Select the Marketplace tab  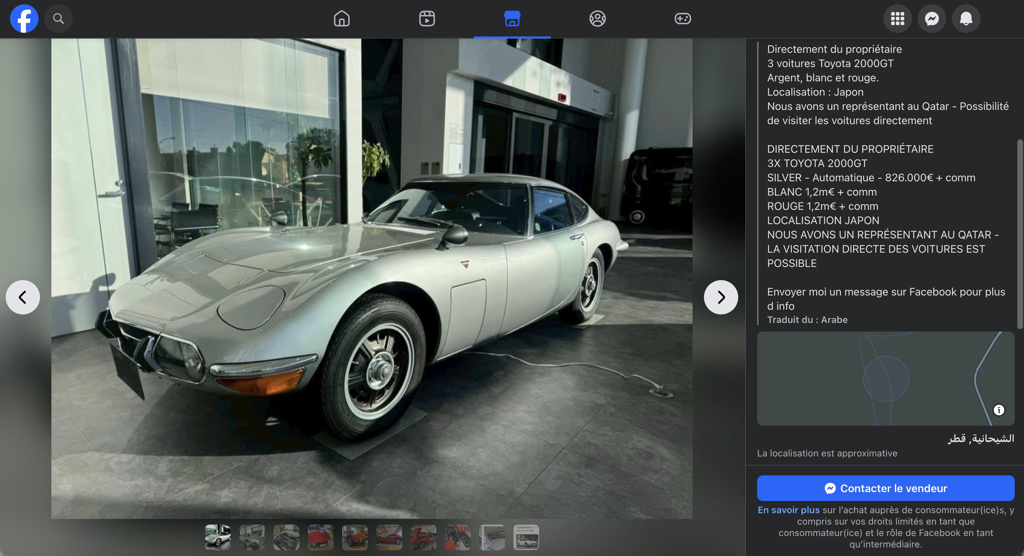click(512, 19)
